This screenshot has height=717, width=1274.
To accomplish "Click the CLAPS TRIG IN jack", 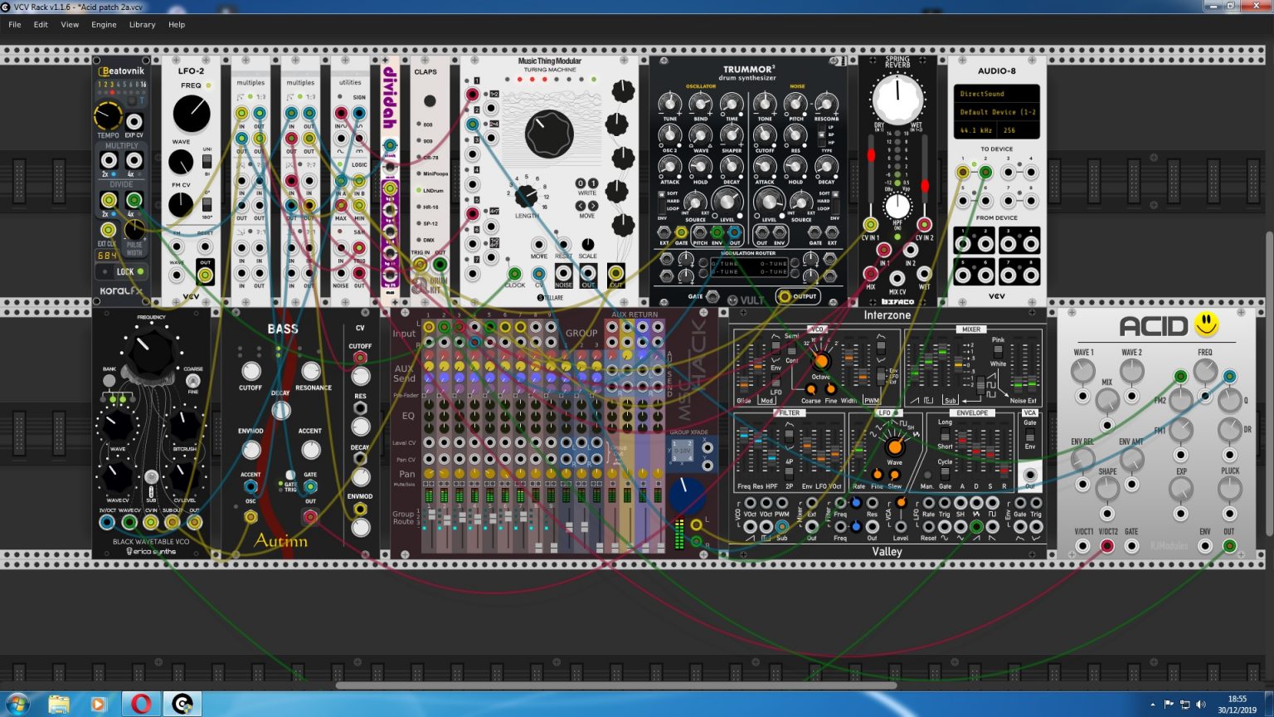I will click(x=421, y=265).
